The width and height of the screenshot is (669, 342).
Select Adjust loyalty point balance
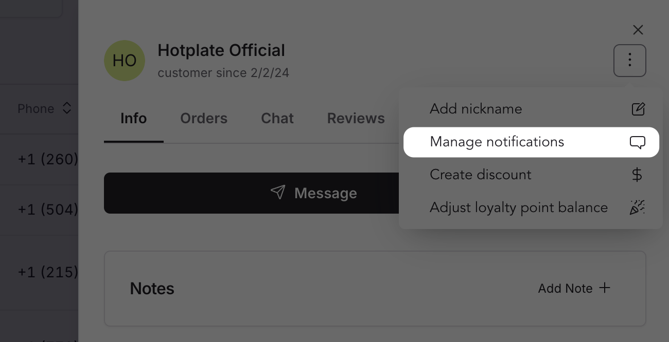pos(519,207)
